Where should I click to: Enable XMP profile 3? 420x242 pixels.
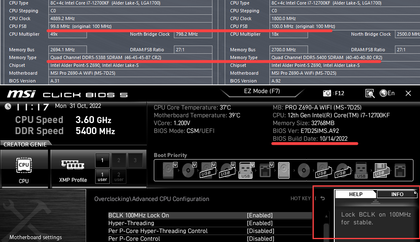135,160
